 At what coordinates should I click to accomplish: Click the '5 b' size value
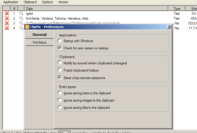coord(194,14)
